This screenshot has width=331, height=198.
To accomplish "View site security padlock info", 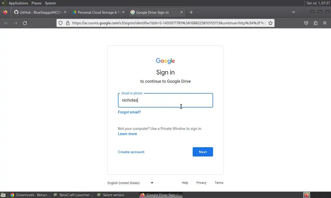I will [x=68, y=23].
